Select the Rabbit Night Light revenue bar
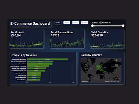This screenshot has height=104, width=139. [x=34, y=75]
